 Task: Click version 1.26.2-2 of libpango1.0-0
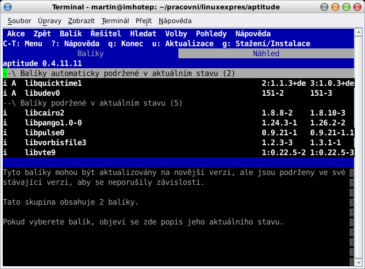coord(328,123)
